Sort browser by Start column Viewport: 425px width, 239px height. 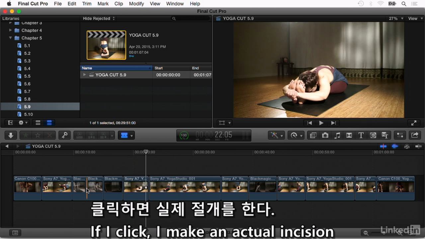click(x=171, y=68)
